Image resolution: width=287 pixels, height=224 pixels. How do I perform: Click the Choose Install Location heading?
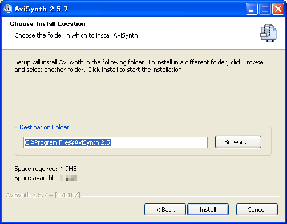[48, 24]
